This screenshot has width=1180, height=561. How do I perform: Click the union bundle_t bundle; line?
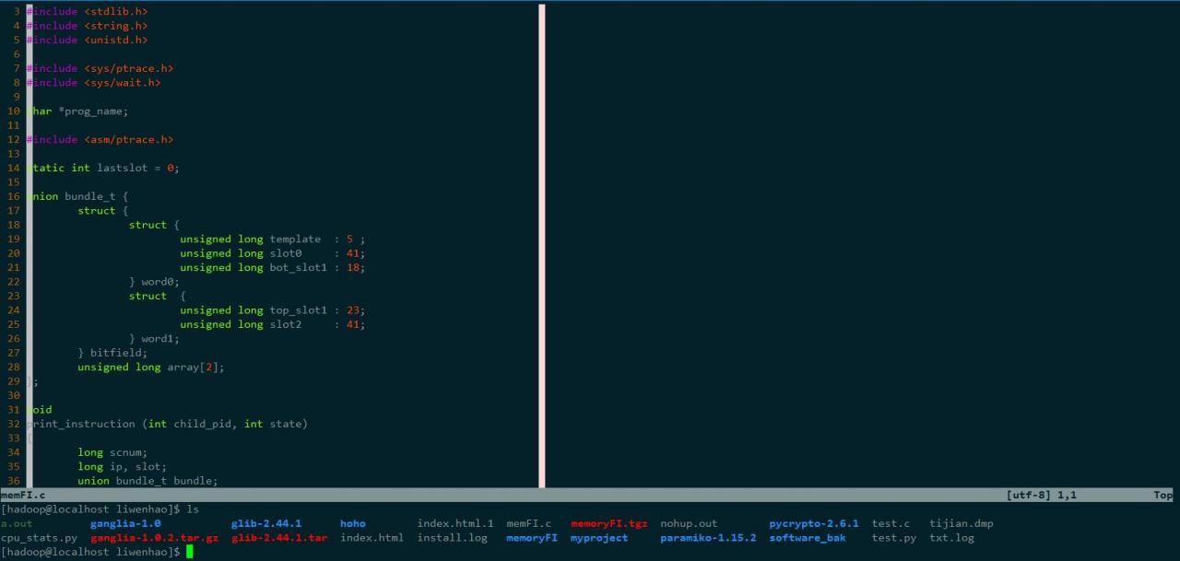[147, 481]
